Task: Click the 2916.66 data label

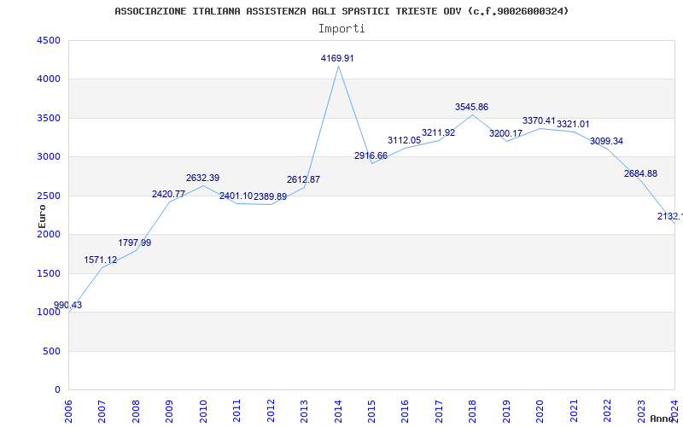Action: 371,156
